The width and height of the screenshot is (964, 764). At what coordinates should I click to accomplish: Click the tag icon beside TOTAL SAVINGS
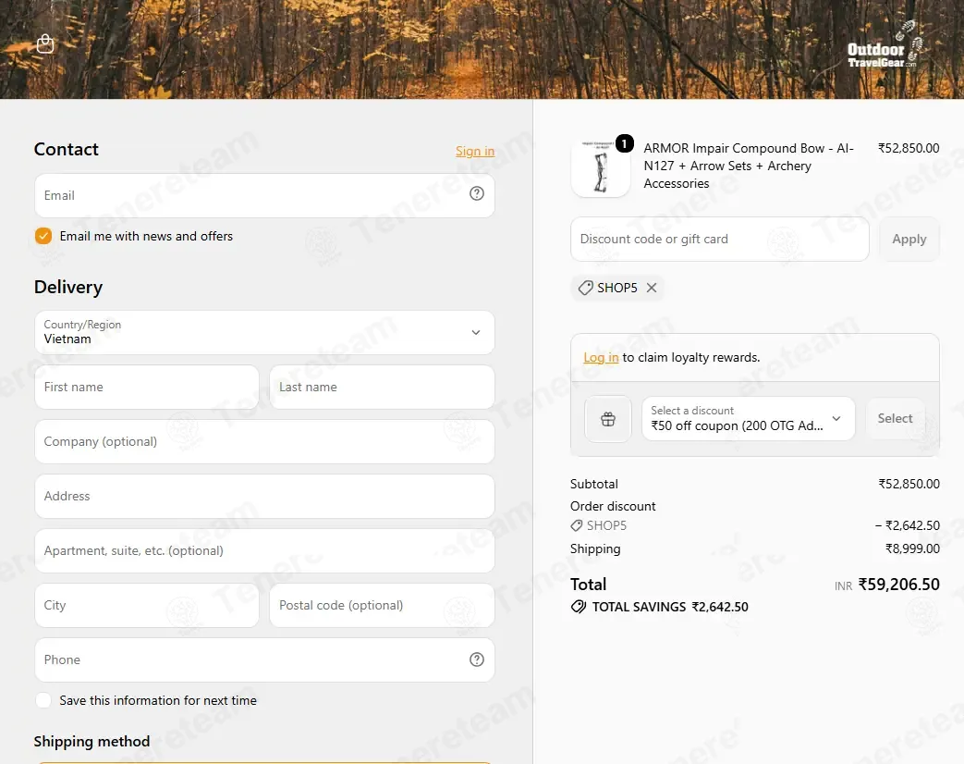point(578,607)
